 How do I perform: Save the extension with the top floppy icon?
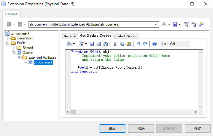(x=175, y=24)
